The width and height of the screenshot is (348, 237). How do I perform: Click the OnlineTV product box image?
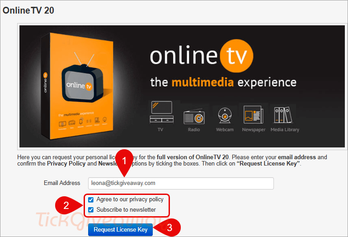click(x=77, y=86)
